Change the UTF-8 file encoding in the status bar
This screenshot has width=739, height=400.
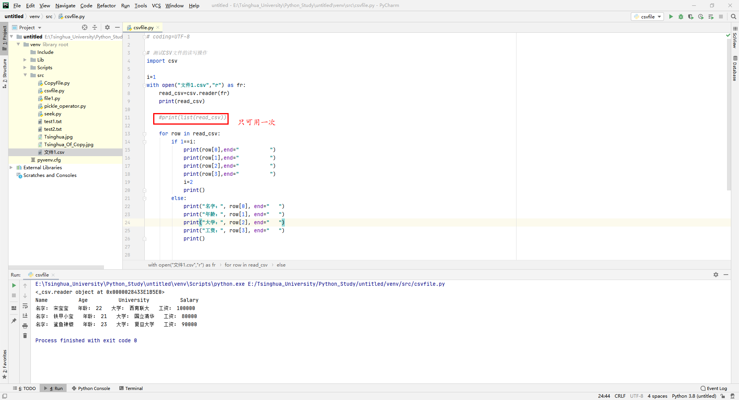(636, 396)
